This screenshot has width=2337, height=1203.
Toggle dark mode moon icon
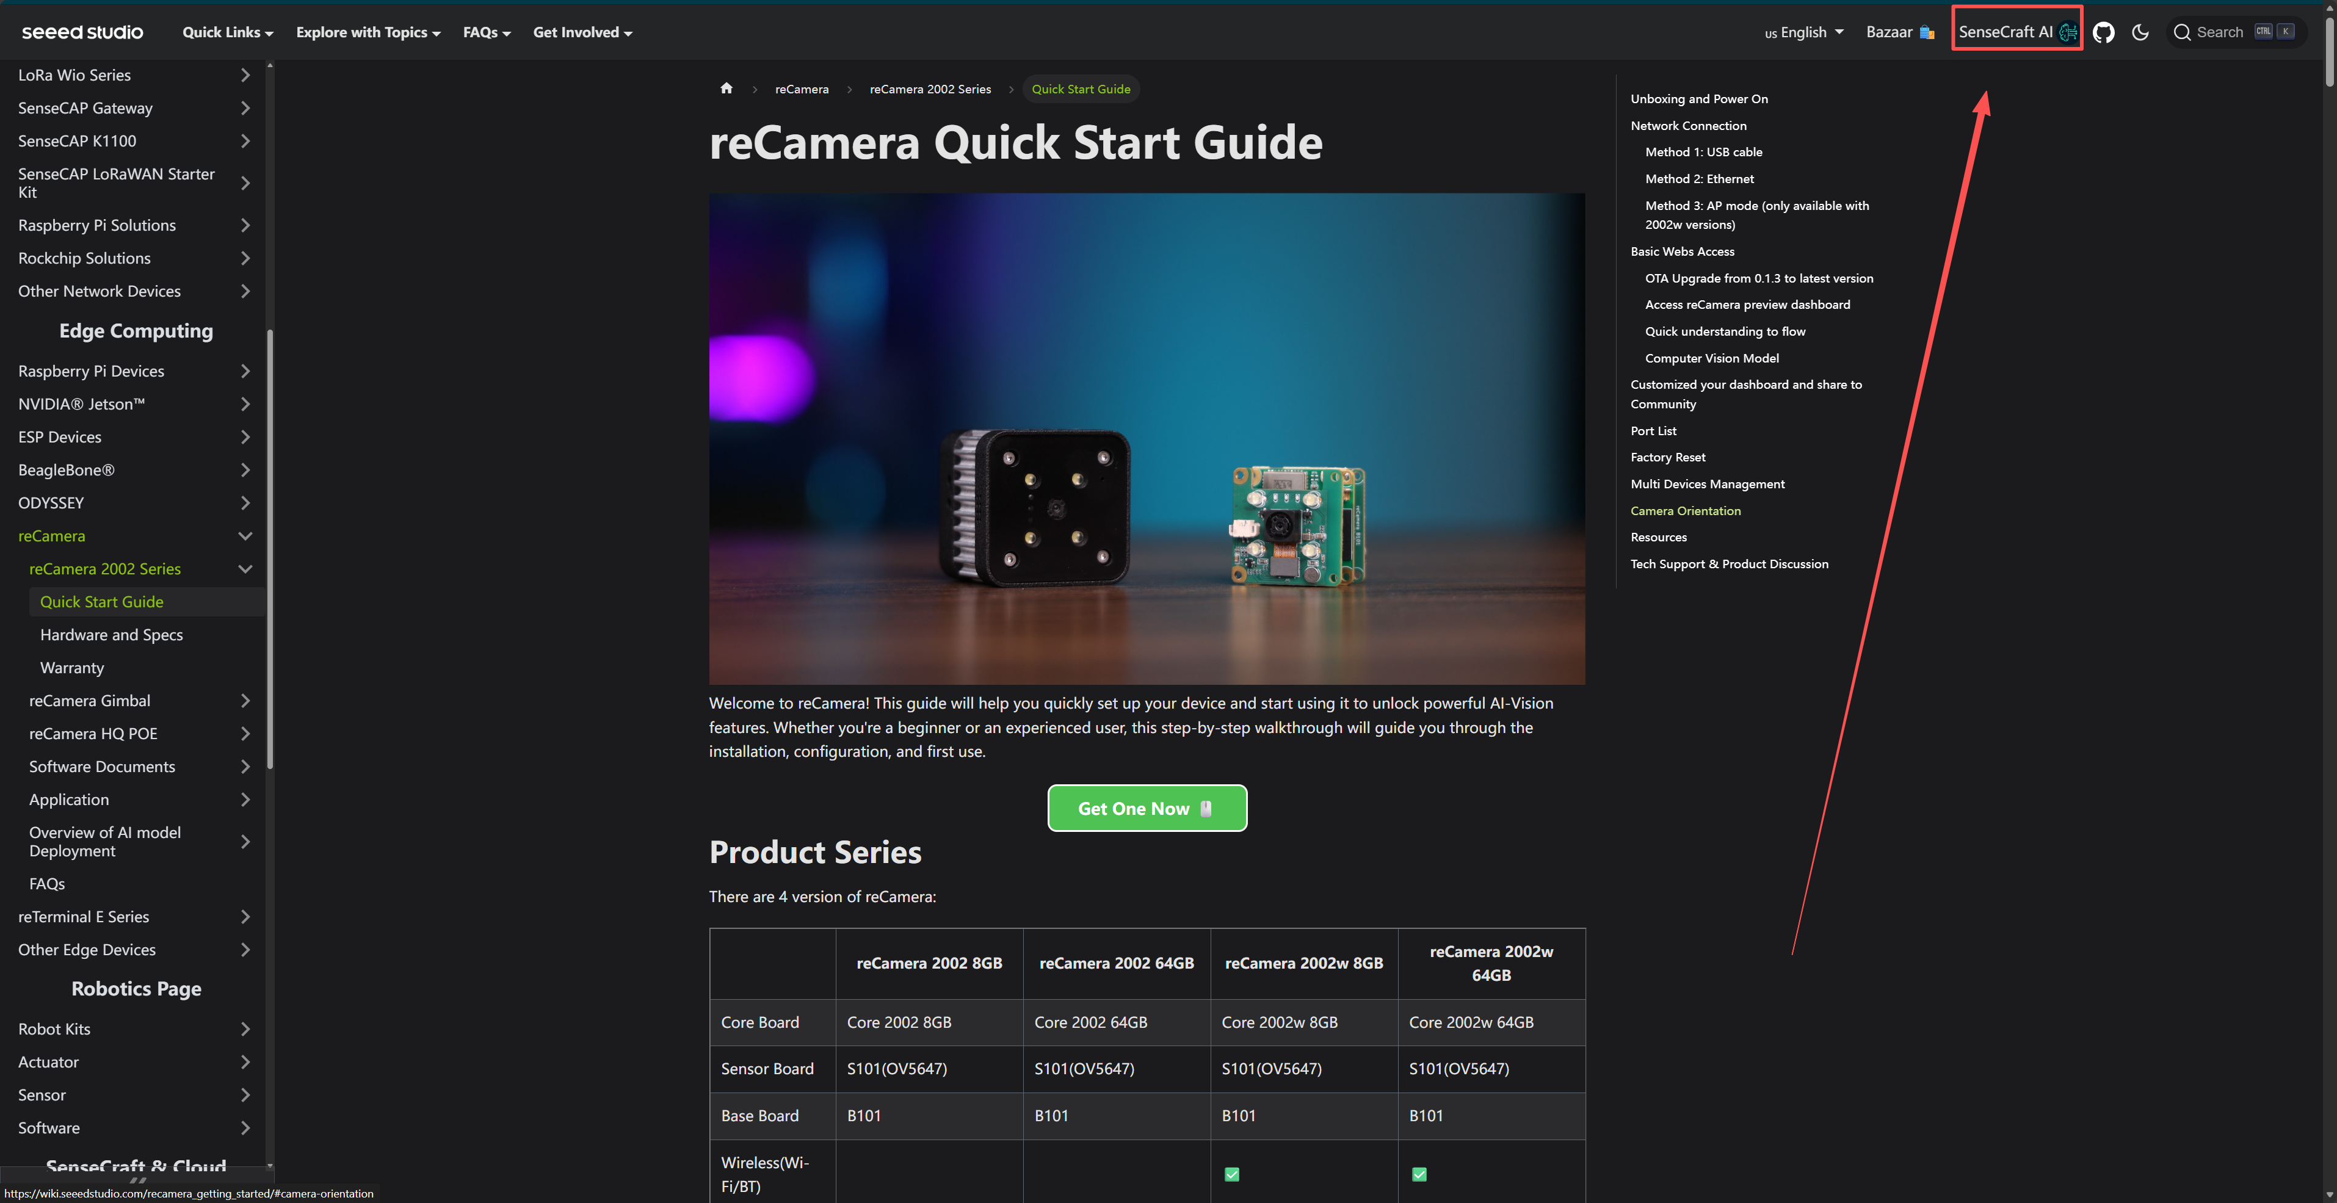(2140, 33)
